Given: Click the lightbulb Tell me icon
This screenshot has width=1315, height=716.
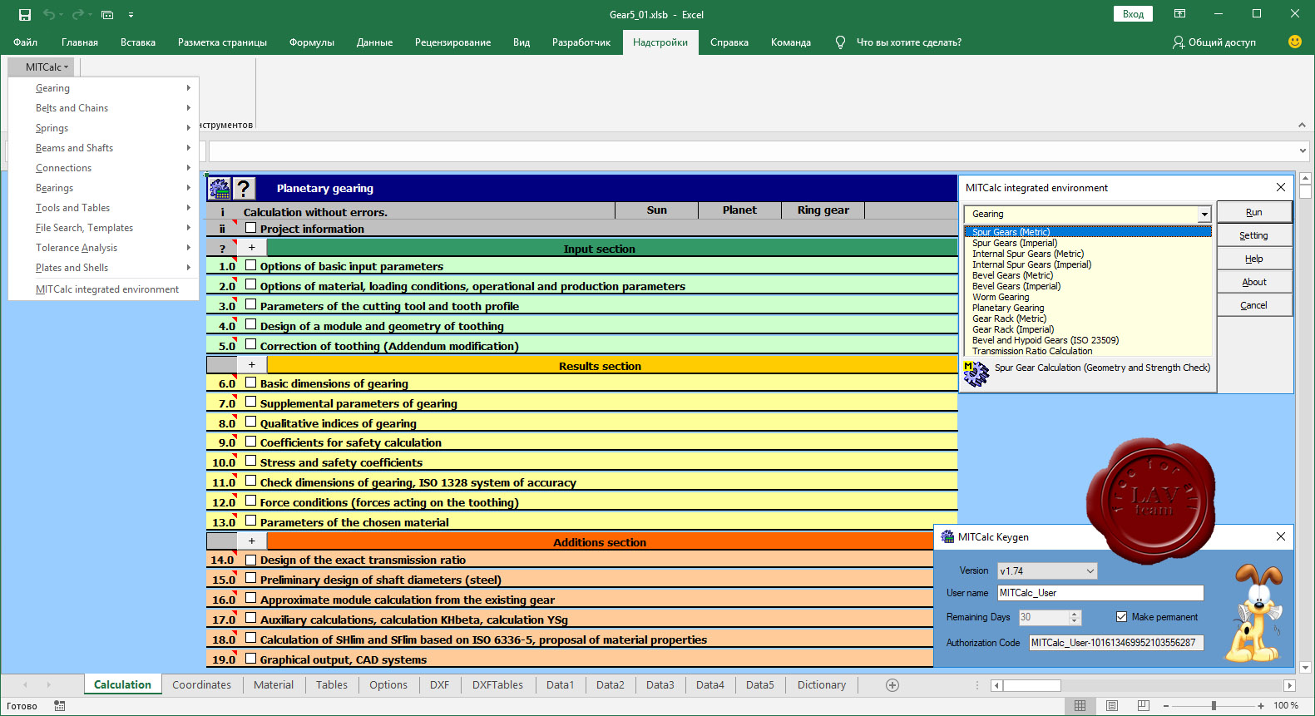Looking at the screenshot, I should [840, 42].
